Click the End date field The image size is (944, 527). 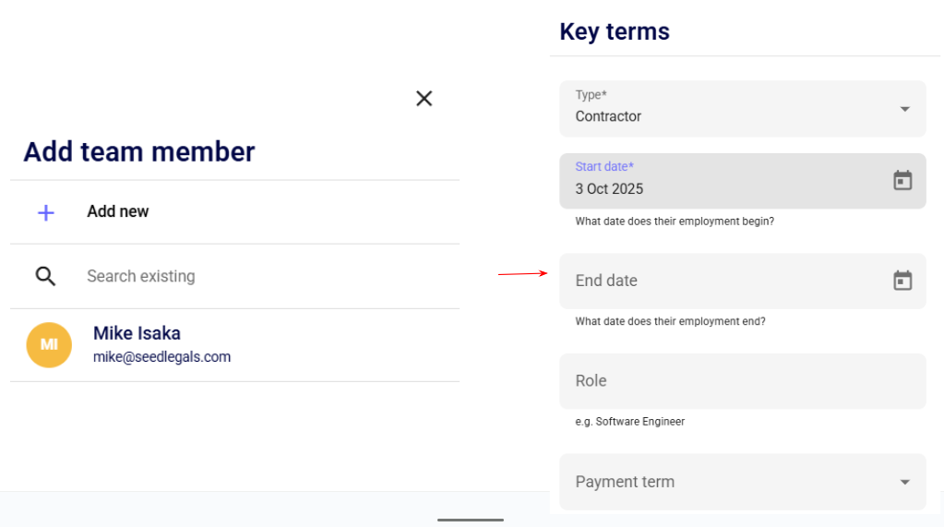coord(720,281)
